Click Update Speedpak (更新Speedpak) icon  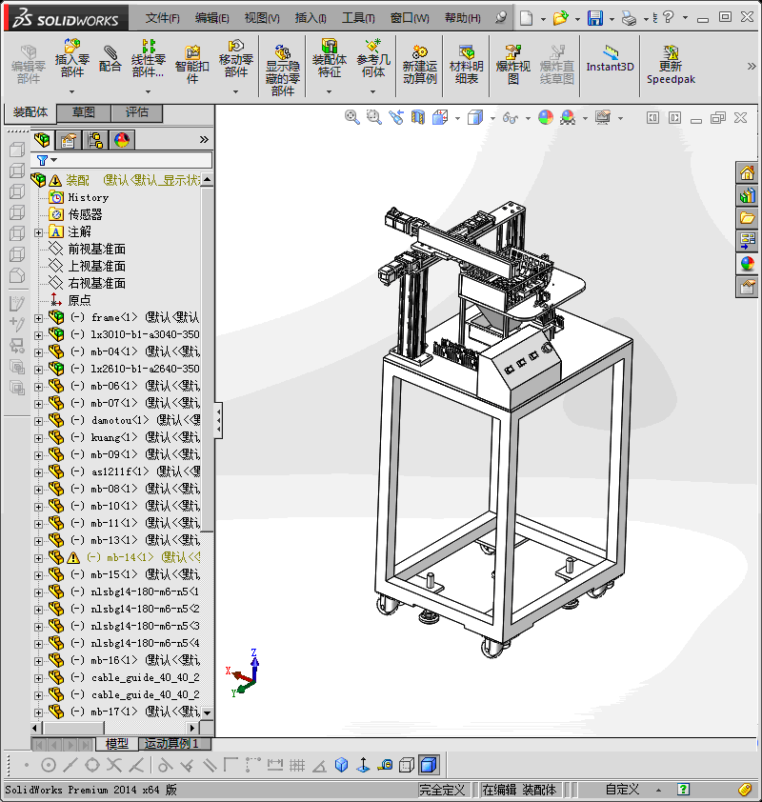(671, 65)
